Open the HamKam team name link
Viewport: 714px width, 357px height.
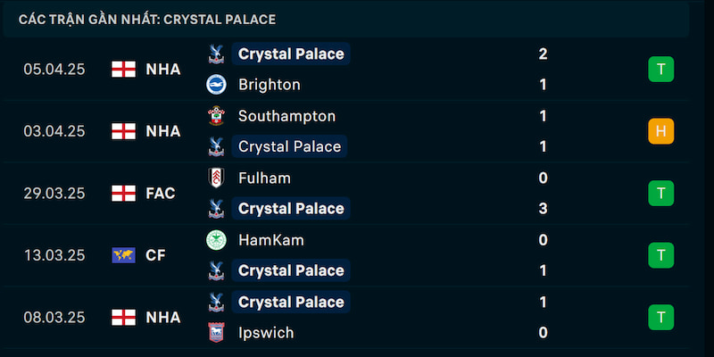tap(271, 240)
